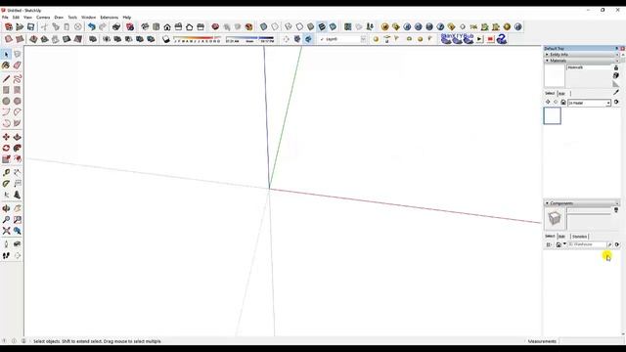Choose the Offset tool
This screenshot has width=626, height=352.
point(18,159)
